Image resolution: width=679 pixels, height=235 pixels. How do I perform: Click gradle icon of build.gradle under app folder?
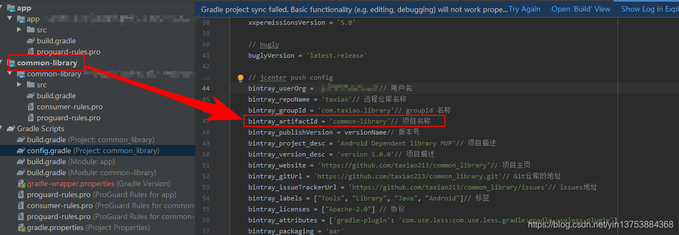tap(31, 41)
